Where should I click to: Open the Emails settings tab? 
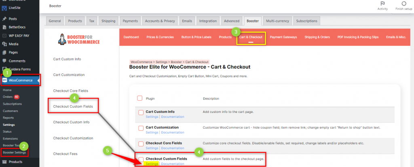point(187,21)
